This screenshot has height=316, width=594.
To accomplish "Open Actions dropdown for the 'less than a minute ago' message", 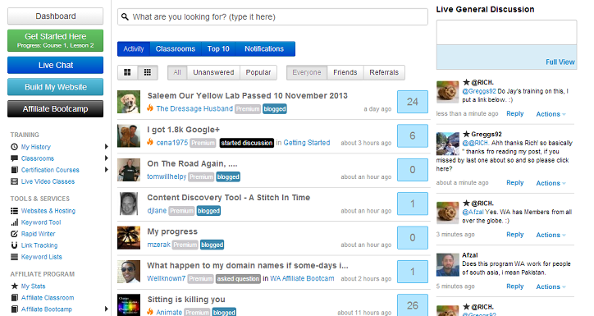I will [551, 114].
